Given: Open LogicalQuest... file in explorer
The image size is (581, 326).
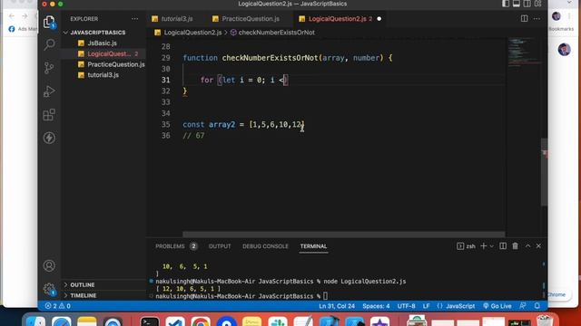Looking at the screenshot, I should [x=109, y=54].
